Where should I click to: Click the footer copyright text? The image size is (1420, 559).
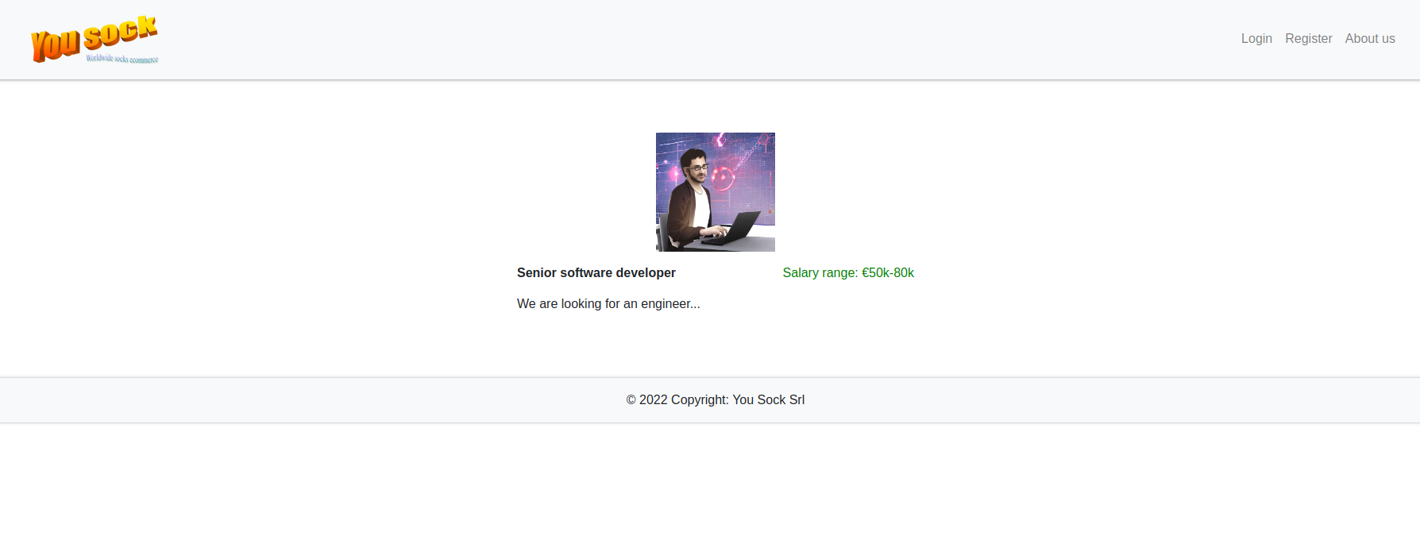[715, 400]
